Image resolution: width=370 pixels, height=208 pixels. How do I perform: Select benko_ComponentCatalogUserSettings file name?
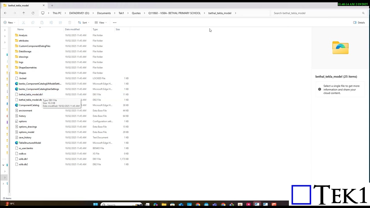coord(39,89)
